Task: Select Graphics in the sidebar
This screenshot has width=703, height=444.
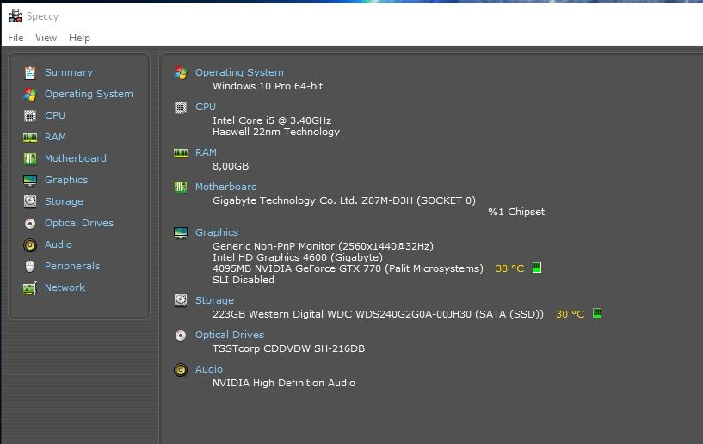Action: pyautogui.click(x=66, y=180)
